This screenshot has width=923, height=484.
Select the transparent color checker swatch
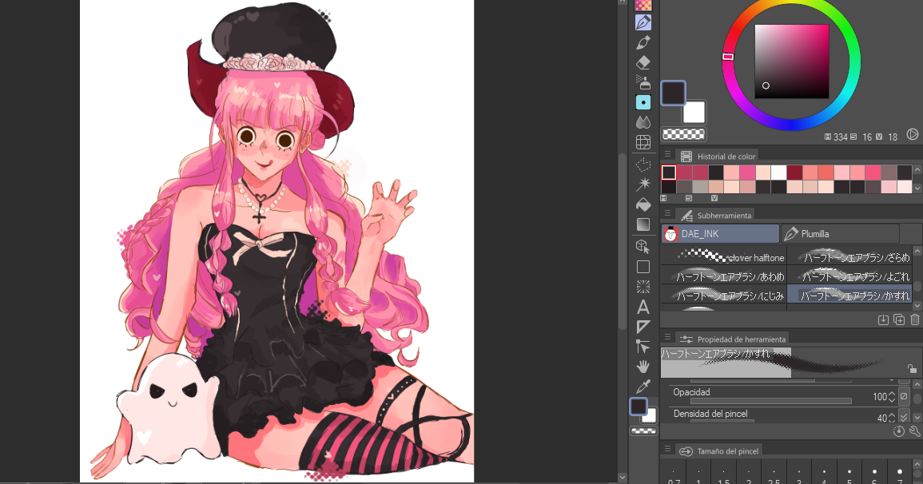685,134
